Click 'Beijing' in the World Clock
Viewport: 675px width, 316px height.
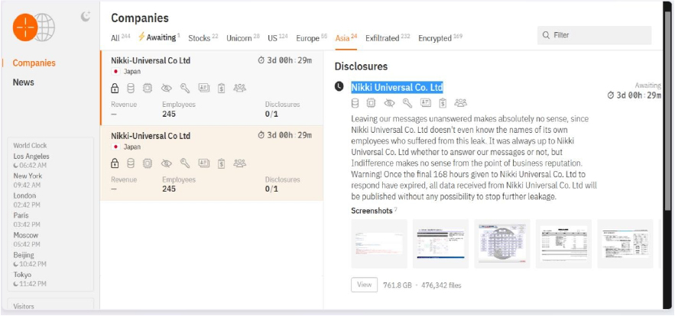24,255
